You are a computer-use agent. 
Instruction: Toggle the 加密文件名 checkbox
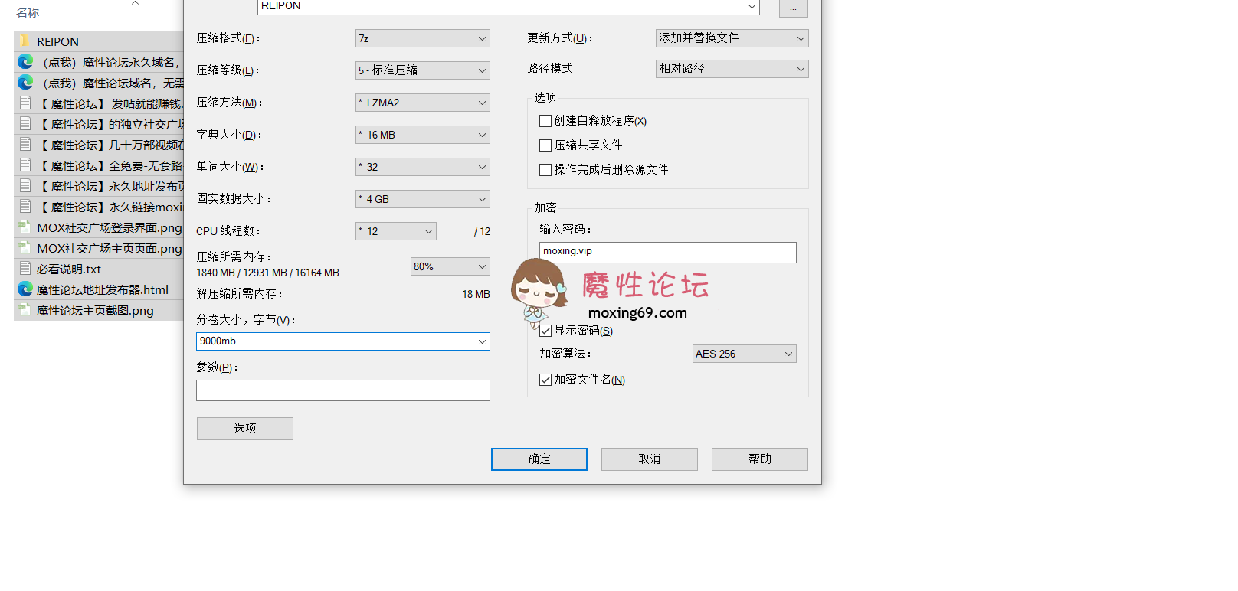tap(545, 380)
